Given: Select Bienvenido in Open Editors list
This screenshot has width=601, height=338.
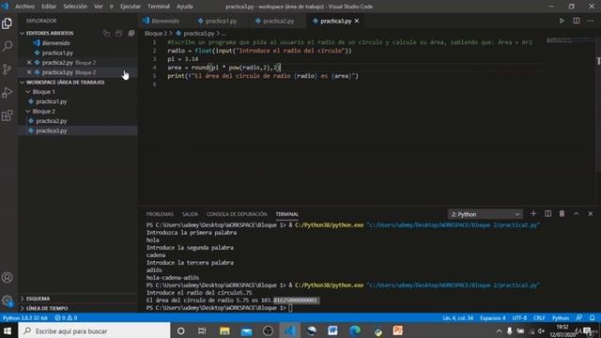Looking at the screenshot, I should pyautogui.click(x=56, y=43).
